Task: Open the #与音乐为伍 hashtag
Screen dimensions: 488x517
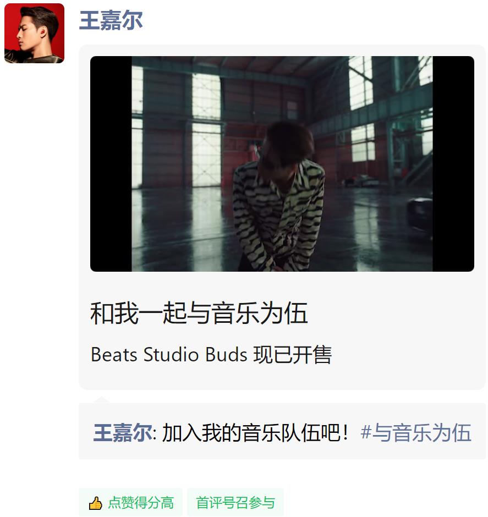Action: point(416,433)
